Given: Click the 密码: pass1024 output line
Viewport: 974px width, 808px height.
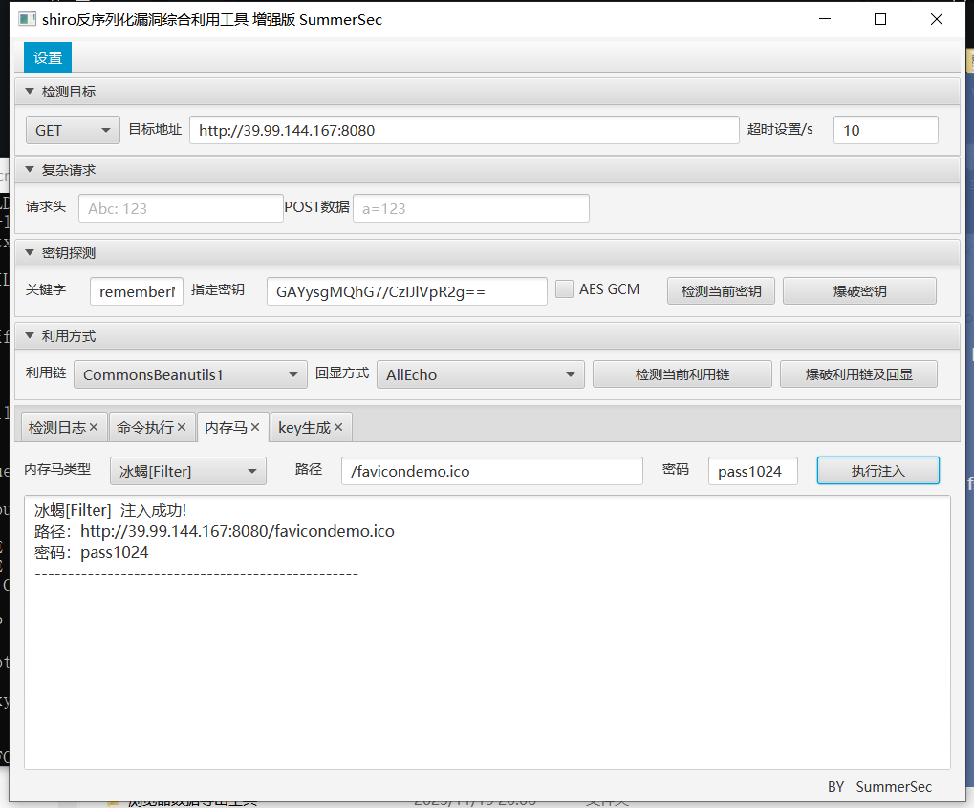Looking at the screenshot, I should [92, 552].
